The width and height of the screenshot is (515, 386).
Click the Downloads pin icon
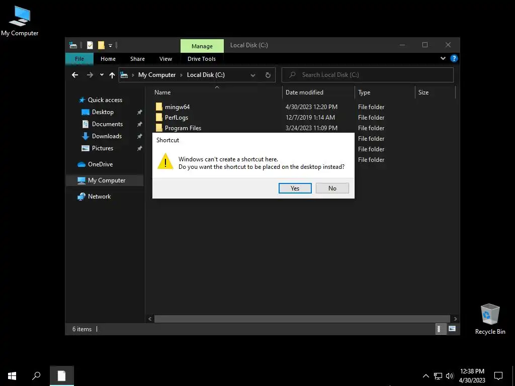tap(140, 136)
